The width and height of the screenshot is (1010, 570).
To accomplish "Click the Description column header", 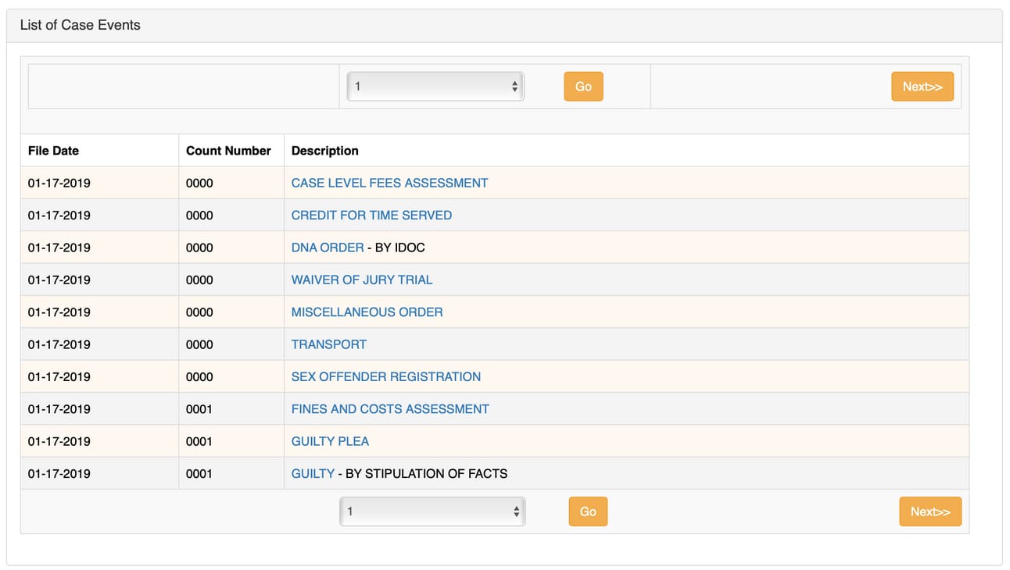I will pyautogui.click(x=325, y=151).
